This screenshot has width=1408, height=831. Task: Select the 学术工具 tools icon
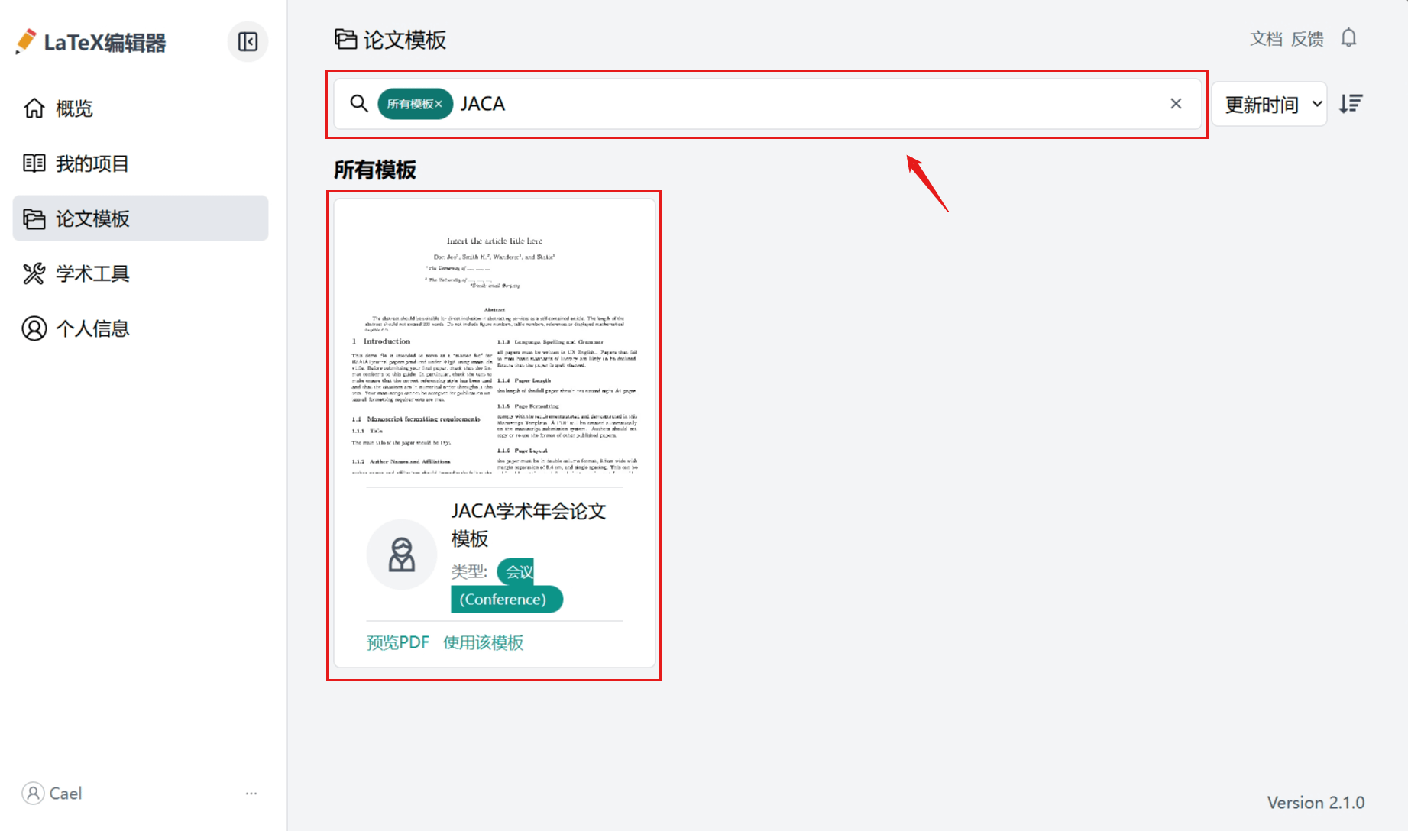coord(34,273)
